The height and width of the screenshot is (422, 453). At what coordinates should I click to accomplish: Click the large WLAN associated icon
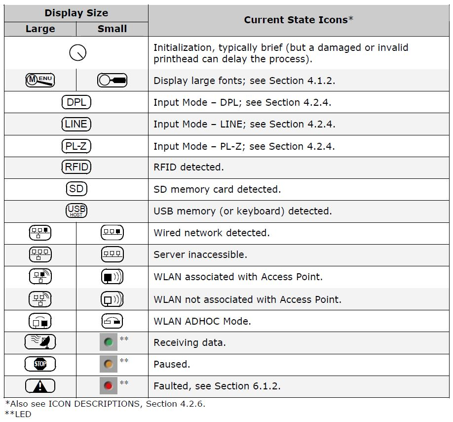click(x=40, y=277)
